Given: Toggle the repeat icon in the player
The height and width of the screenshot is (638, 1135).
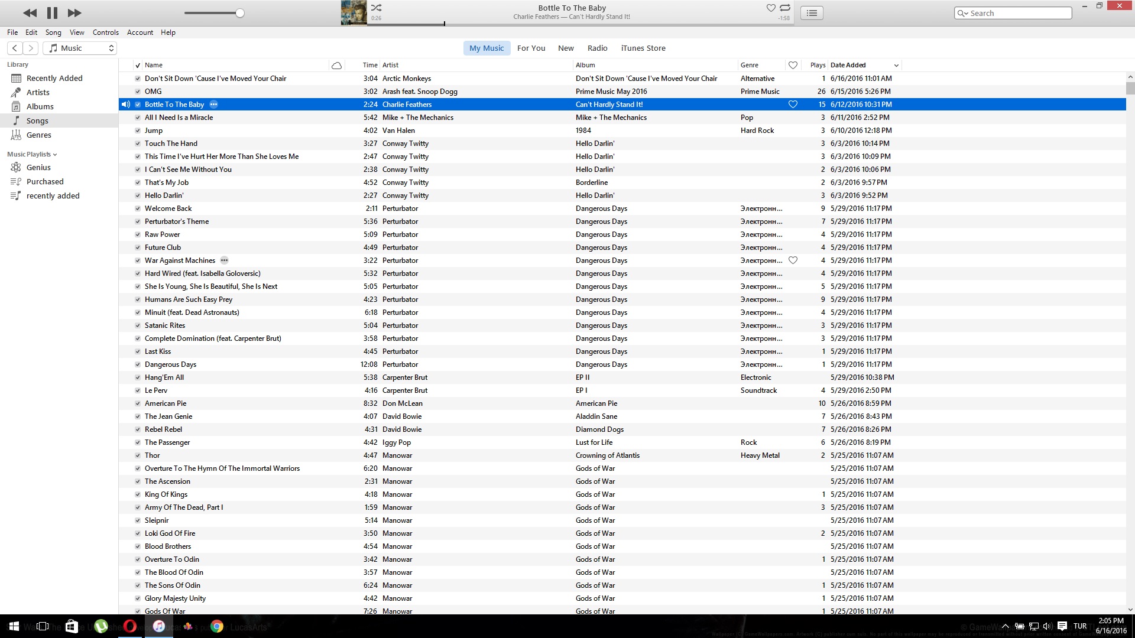Looking at the screenshot, I should point(785,8).
